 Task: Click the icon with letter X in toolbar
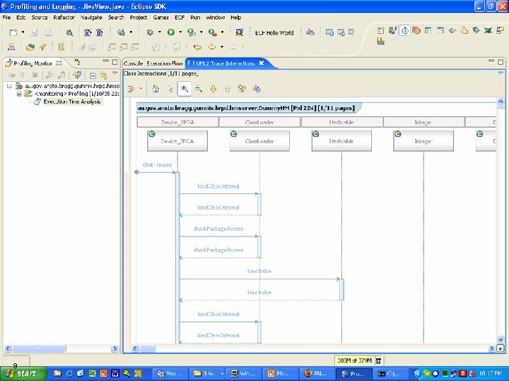pyautogui.click(x=88, y=32)
